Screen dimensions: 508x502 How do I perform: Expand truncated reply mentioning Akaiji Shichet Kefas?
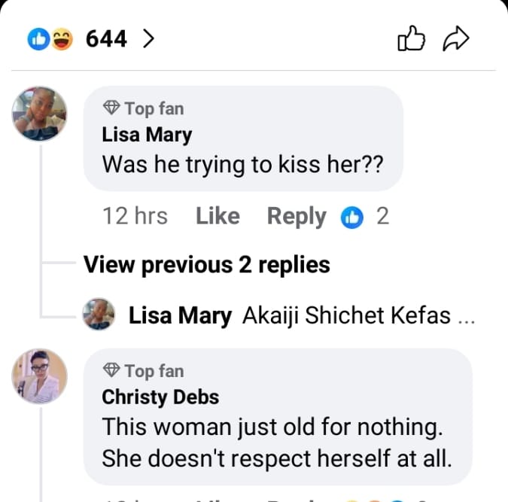point(357,317)
